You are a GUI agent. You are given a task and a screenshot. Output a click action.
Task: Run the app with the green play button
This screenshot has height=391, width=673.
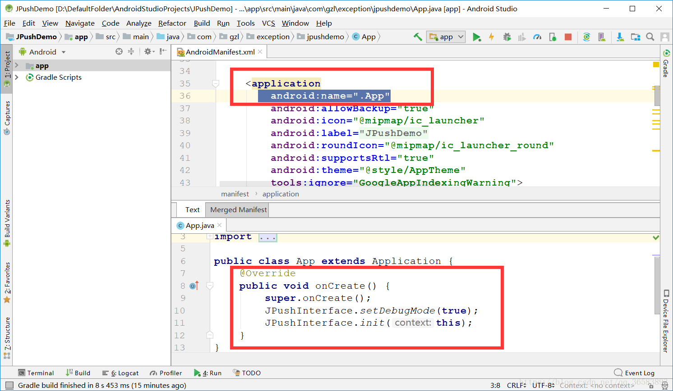point(476,37)
